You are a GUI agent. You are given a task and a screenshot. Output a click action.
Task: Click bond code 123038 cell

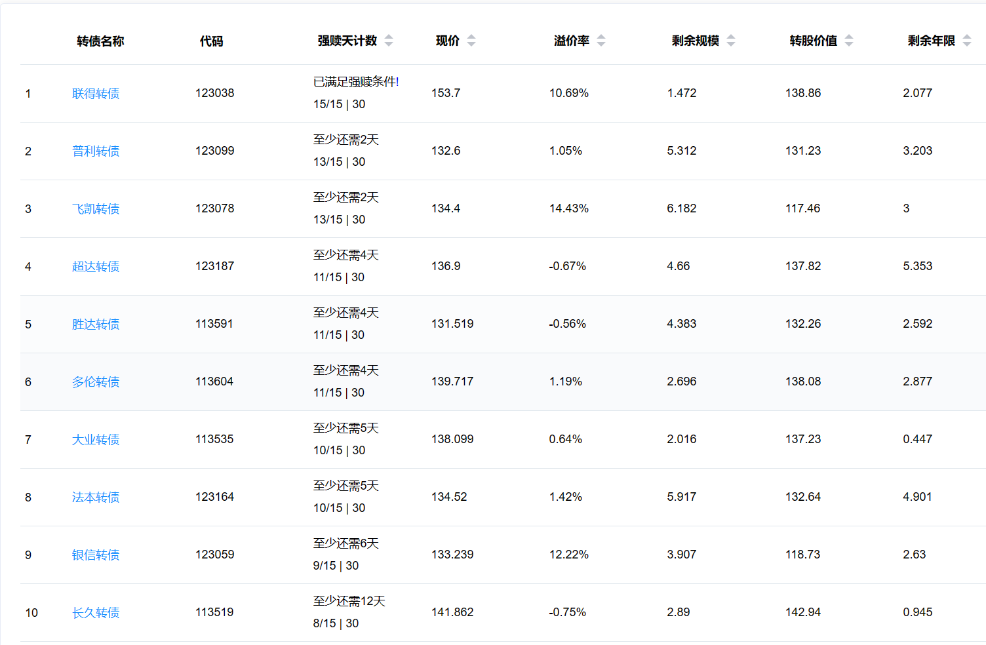[214, 93]
